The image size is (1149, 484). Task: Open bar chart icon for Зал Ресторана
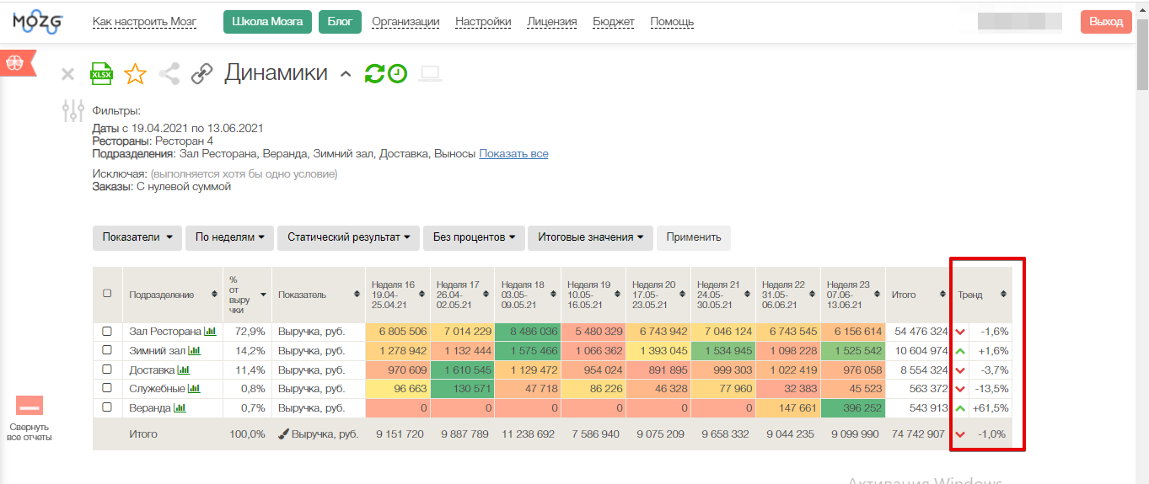pos(211,332)
